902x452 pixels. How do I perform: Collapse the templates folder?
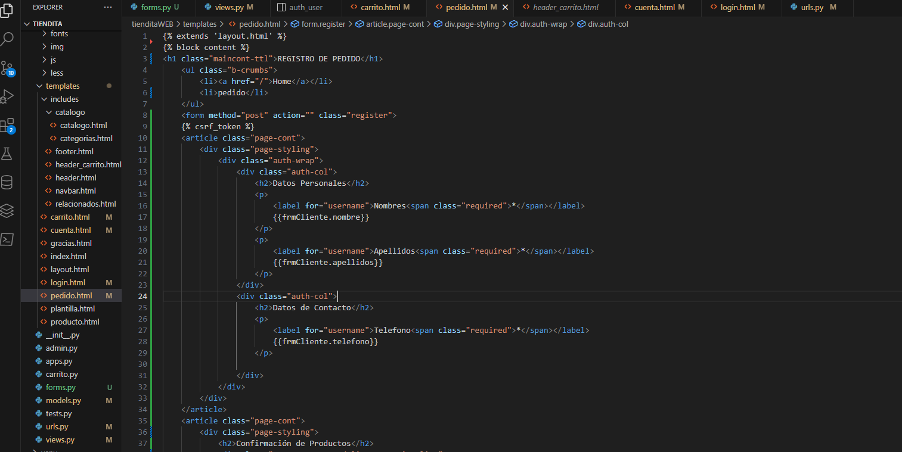[x=62, y=86]
